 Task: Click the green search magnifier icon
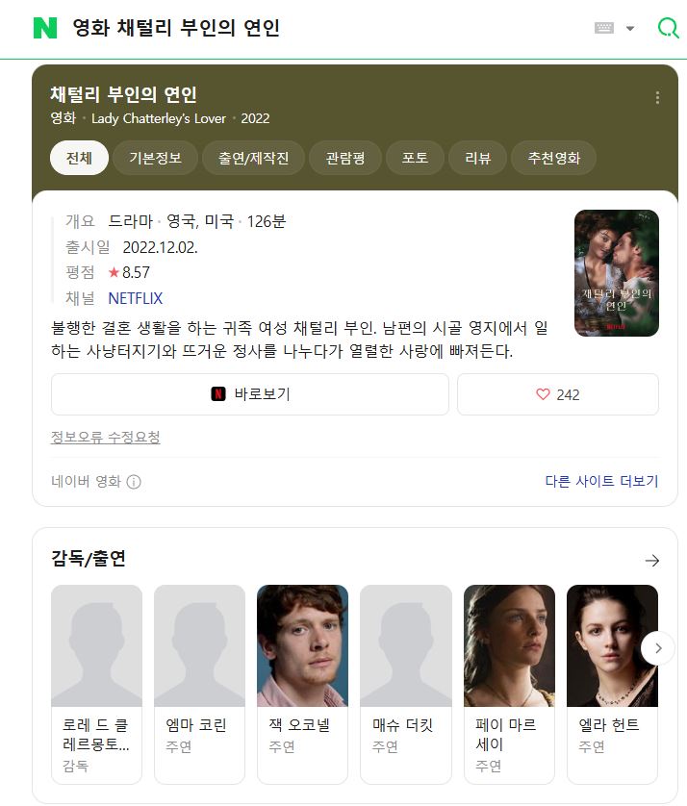point(669,28)
